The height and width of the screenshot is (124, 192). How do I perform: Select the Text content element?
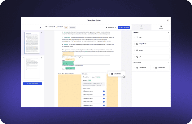[151, 38]
